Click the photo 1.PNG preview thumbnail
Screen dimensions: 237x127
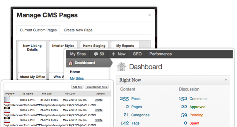[7, 100]
